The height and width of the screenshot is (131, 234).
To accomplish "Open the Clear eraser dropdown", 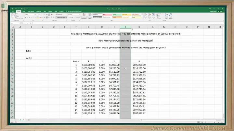I will (159, 18).
